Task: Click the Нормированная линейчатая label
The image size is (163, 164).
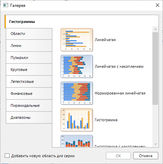Action: pyautogui.click(x=120, y=93)
